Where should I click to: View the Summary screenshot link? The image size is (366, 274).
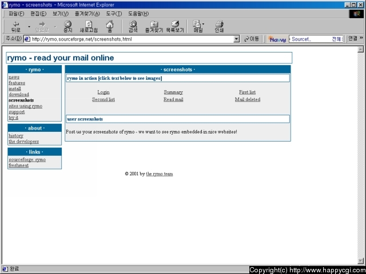point(173,92)
